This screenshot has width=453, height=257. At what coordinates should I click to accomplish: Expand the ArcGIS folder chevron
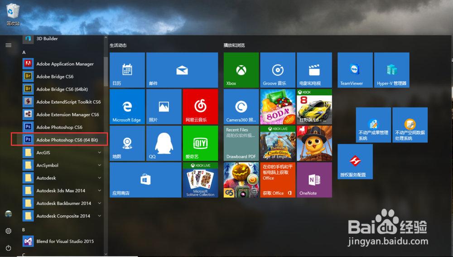click(x=99, y=152)
